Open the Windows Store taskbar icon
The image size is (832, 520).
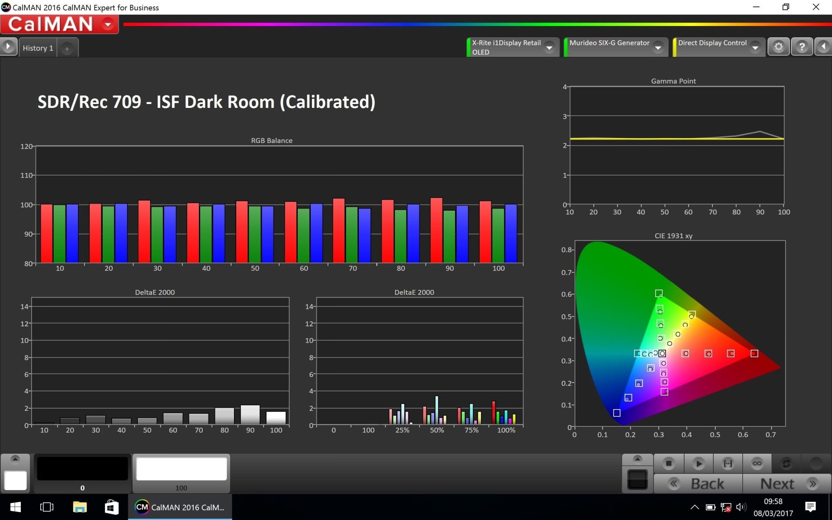(x=112, y=507)
